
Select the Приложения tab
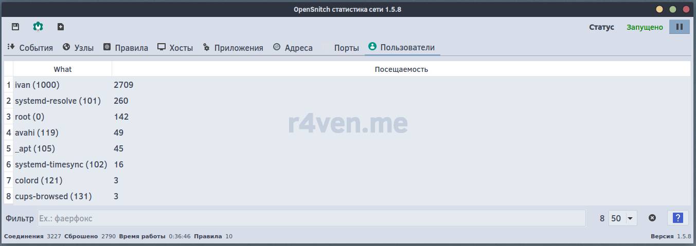233,48
